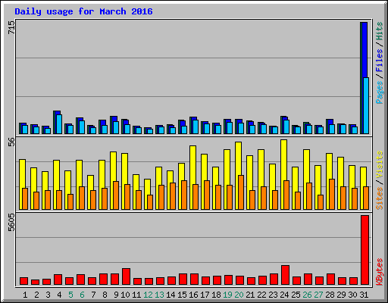Screen dimensions: 388x303
Task: Click day 8 on the x-axis
Action: [105, 295]
